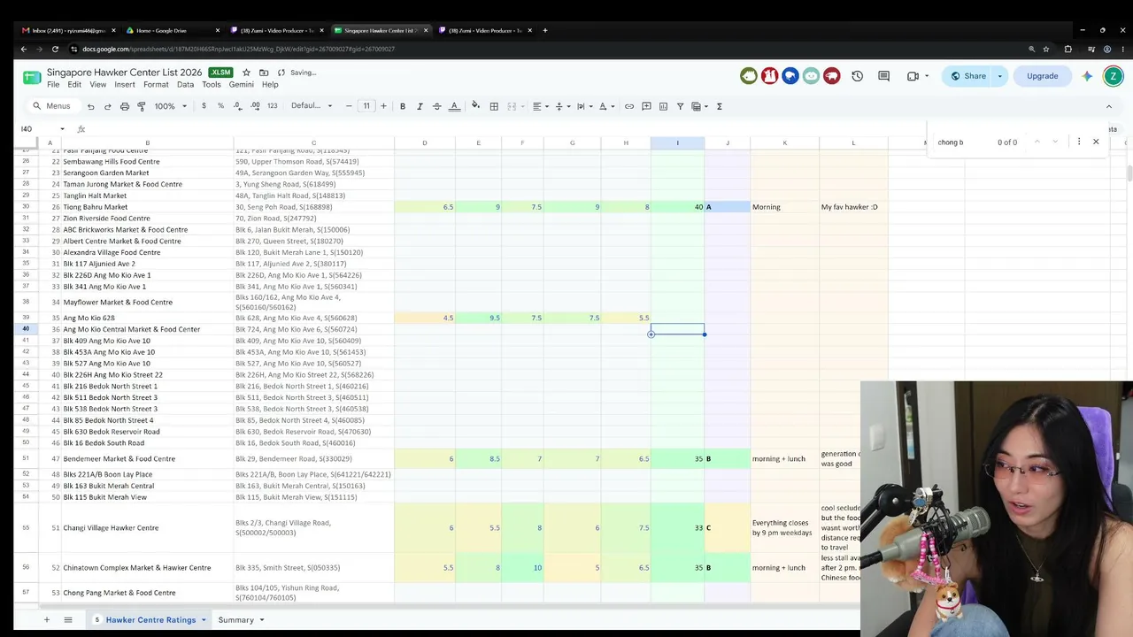Apply currency format with dollar icon
Image resolution: width=1133 pixels, height=637 pixels.
[204, 106]
